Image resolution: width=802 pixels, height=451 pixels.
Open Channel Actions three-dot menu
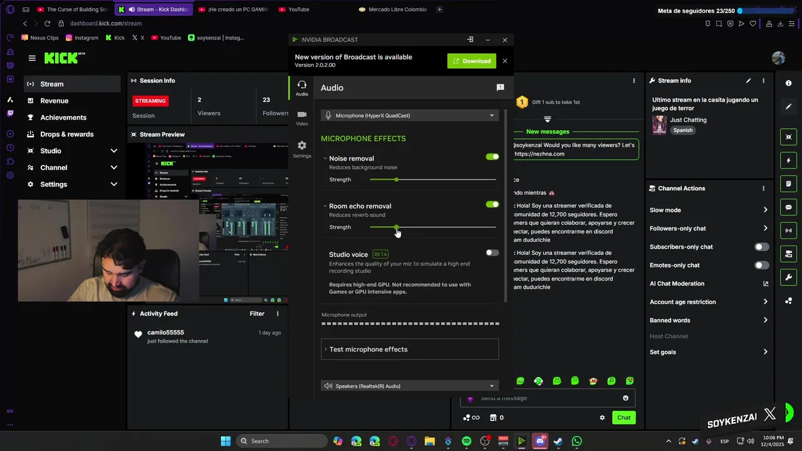pos(763,189)
